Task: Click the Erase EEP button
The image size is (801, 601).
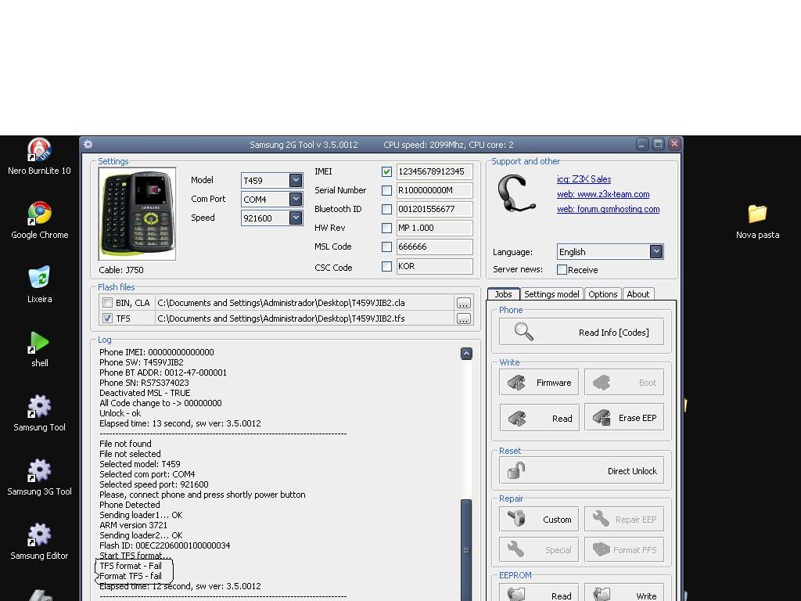Action: click(x=624, y=418)
